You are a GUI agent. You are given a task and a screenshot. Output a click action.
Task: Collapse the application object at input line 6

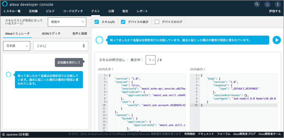point(107,92)
